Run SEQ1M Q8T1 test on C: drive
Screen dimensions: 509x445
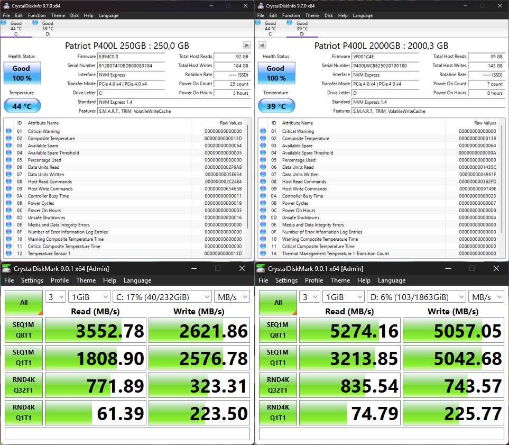[x=24, y=330]
